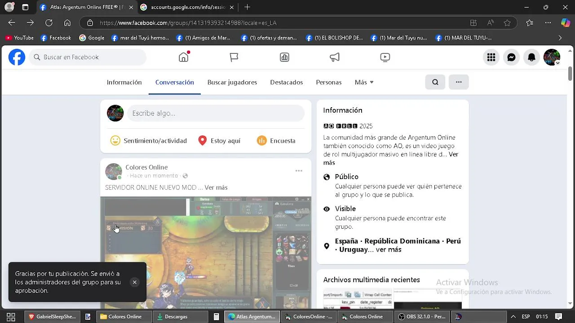The height and width of the screenshot is (323, 575).
Task: Click the browser Back arrow
Action: [12, 23]
